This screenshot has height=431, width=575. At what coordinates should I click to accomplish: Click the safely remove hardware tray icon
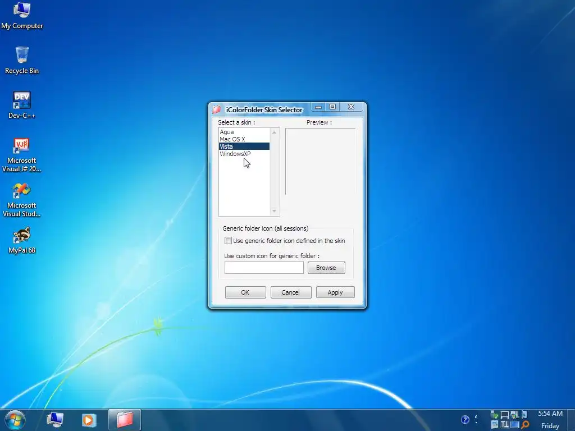(x=494, y=415)
